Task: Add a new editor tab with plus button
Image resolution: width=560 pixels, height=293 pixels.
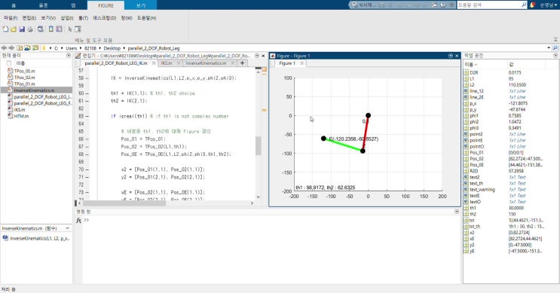Action: [242, 63]
